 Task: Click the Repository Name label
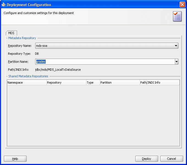tap(20, 46)
